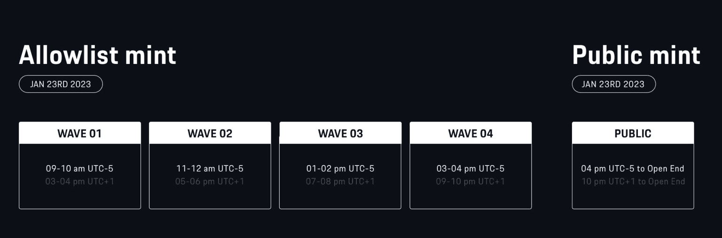This screenshot has width=722, height=238.
Task: Choose the dimmed 09-10 pm UTC+1 time
Action: tap(471, 181)
